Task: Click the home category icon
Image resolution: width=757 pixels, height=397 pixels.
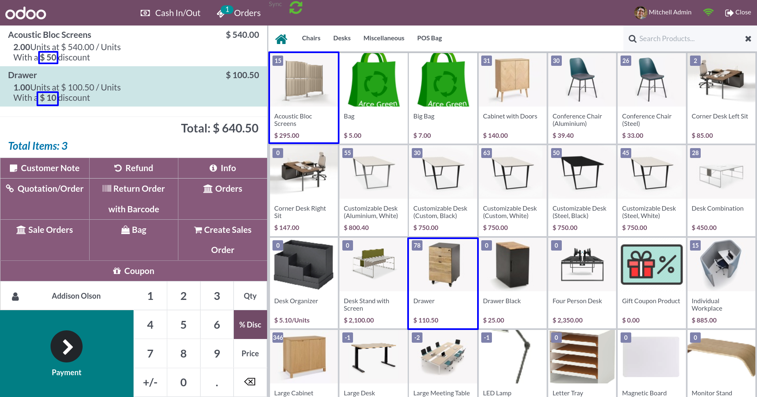Action: [x=281, y=39]
